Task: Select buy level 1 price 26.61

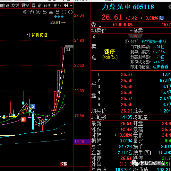Action: (x=126, y=74)
